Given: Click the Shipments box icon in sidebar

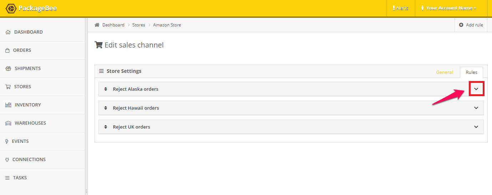Looking at the screenshot, I should pos(8,69).
